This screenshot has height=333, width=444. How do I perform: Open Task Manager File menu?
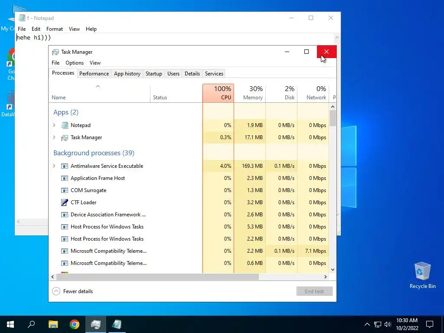click(55, 63)
